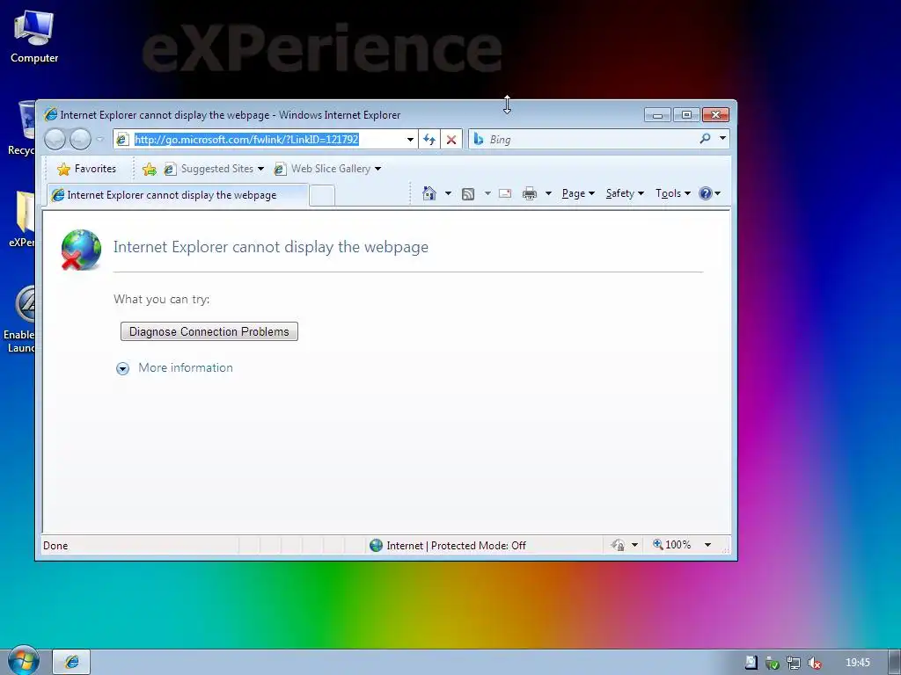901x675 pixels.
Task: Select the Computer desktop icon
Action: (34, 37)
